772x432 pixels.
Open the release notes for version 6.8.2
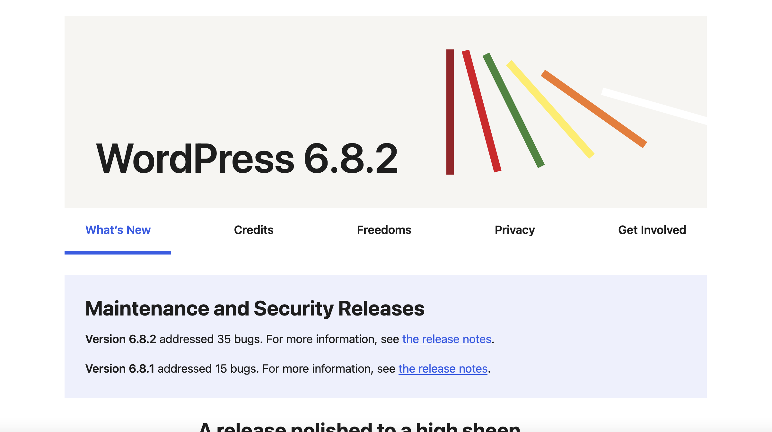(447, 339)
